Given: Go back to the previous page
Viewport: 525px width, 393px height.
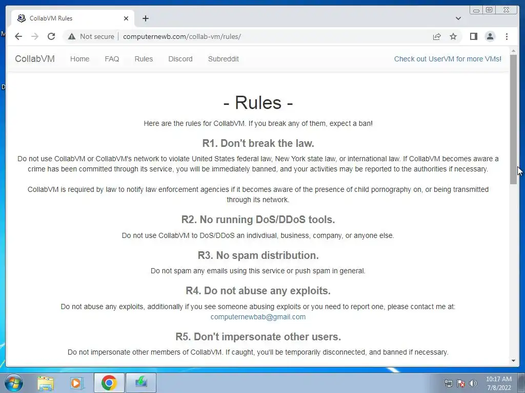Looking at the screenshot, I should [x=18, y=36].
